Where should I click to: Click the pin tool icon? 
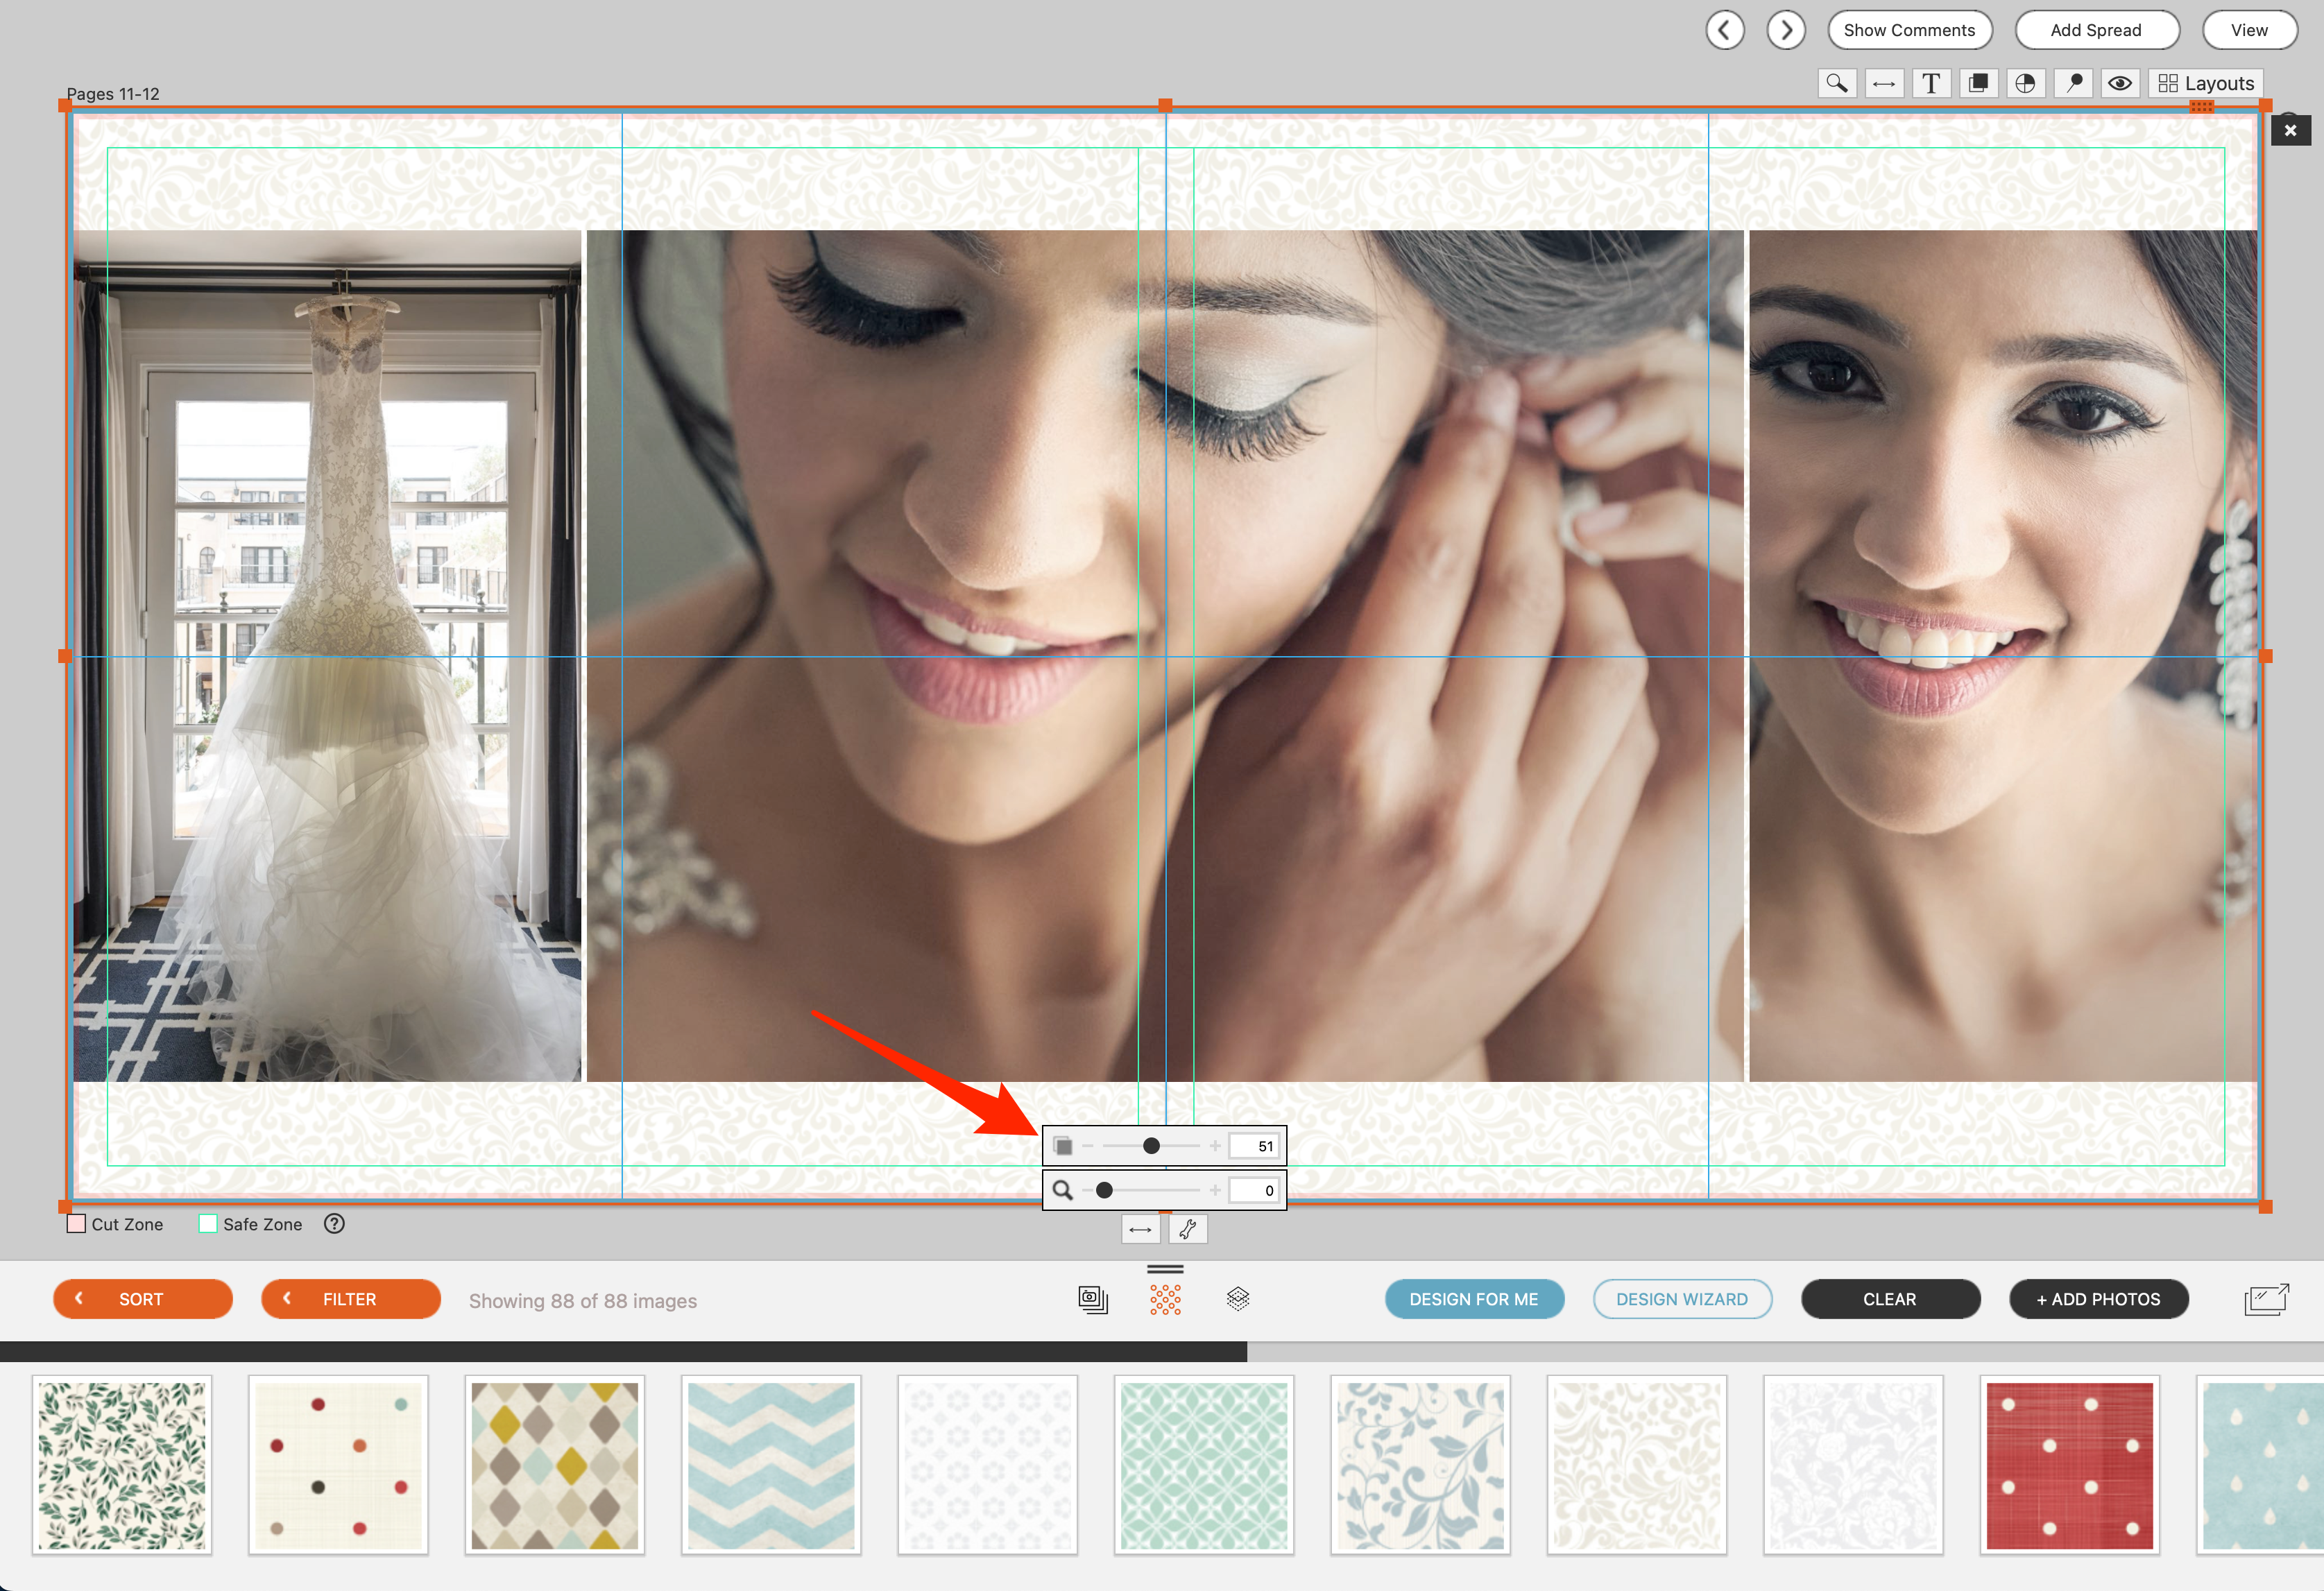pyautogui.click(x=2074, y=84)
